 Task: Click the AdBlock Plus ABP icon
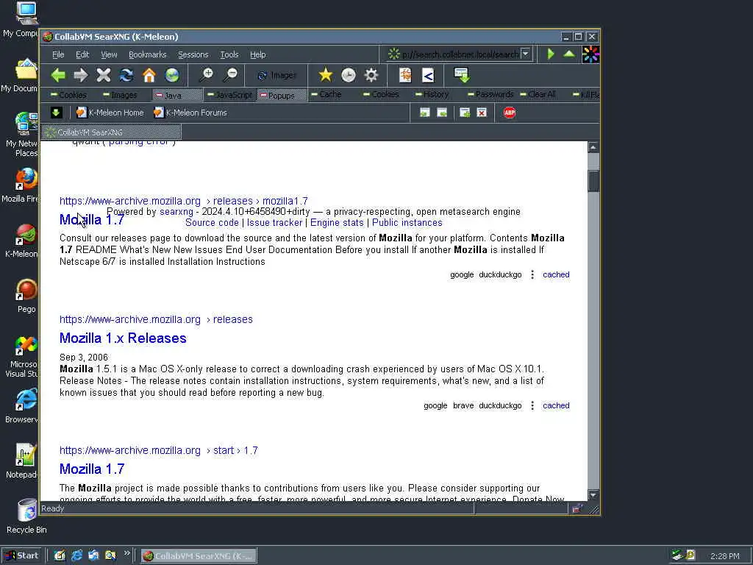(x=510, y=113)
